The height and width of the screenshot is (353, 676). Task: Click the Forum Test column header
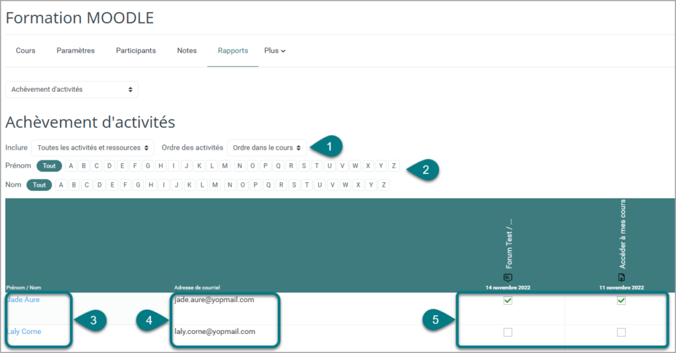point(509,243)
